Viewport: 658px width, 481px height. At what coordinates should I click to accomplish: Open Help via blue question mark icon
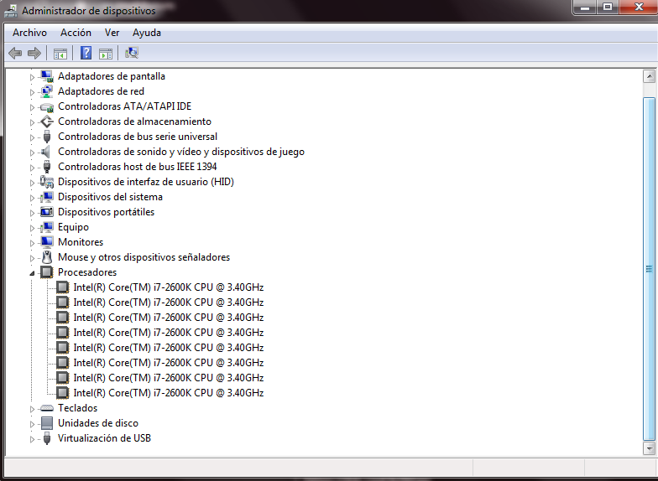(86, 53)
